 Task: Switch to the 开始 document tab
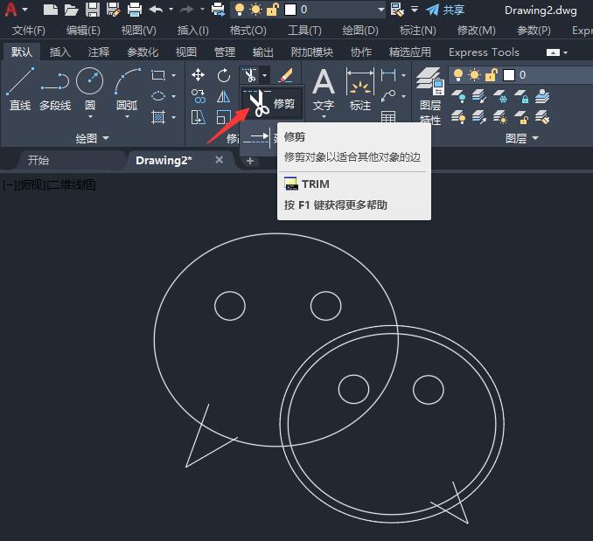(38, 160)
